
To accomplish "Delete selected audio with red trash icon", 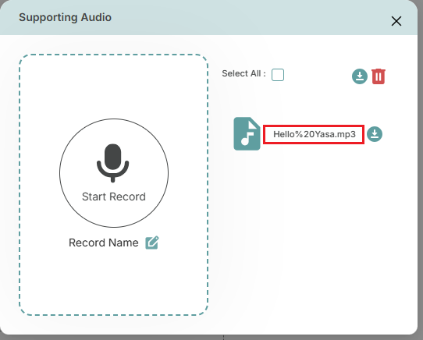I will click(379, 76).
